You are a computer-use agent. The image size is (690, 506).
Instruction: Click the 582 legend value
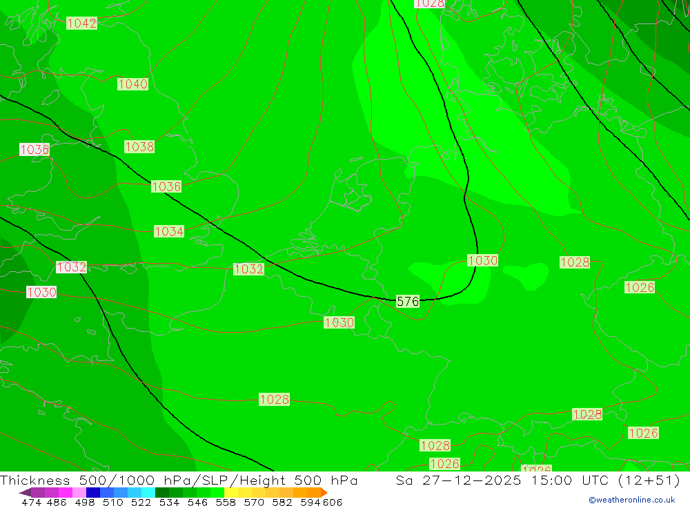pos(282,502)
